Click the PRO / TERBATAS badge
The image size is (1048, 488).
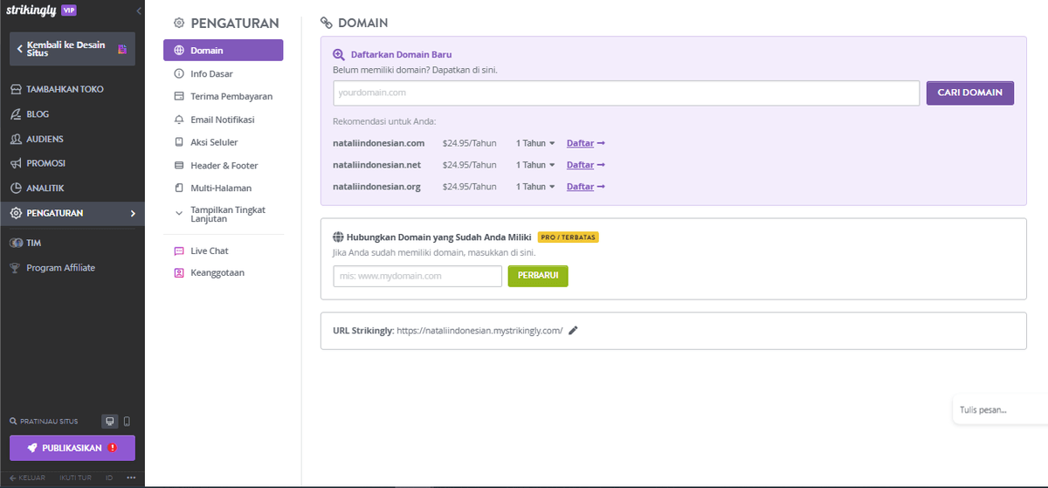(x=568, y=237)
